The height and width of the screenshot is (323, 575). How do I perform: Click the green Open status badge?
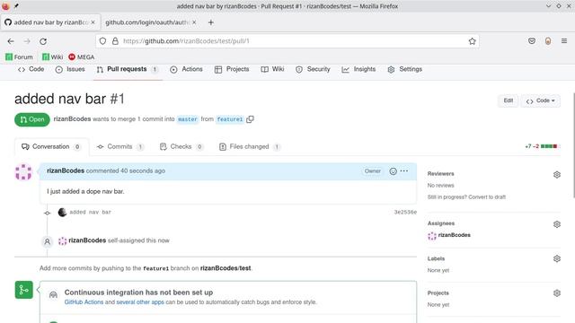[32, 119]
